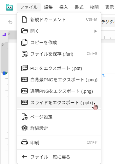Click the PDF export icon
The width and height of the screenshot is (115, 164).
tap(25, 68)
